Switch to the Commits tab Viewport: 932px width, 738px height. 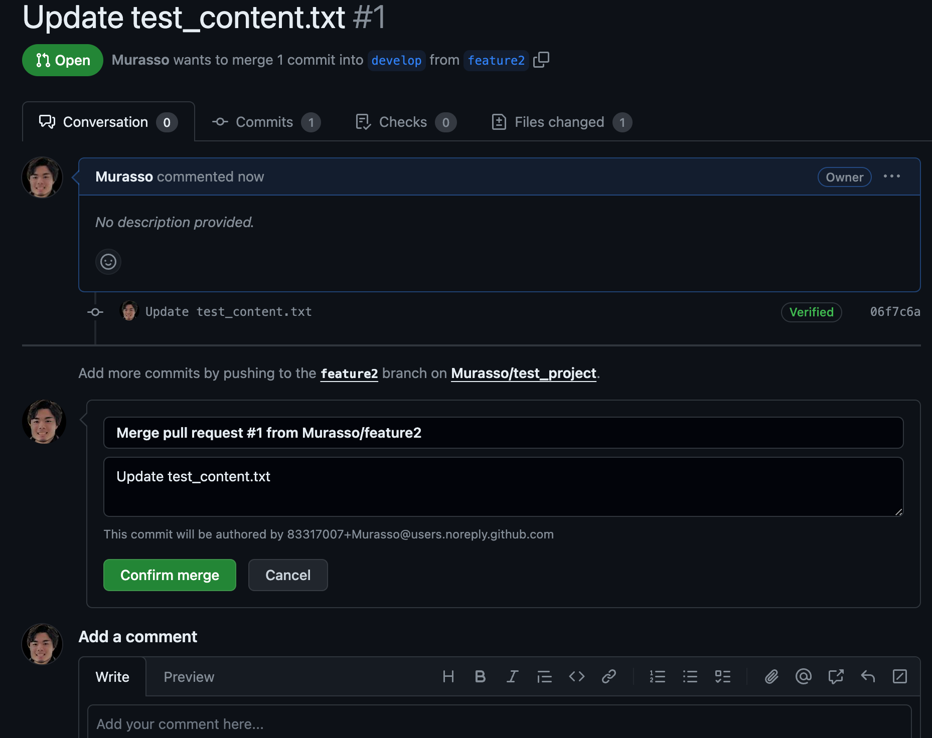[266, 122]
